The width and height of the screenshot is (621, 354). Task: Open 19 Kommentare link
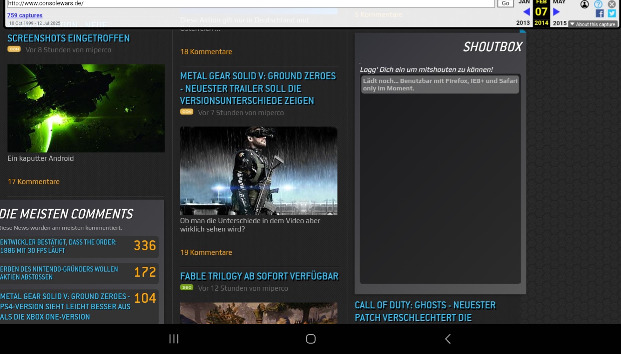(x=206, y=252)
